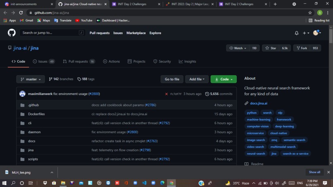The width and height of the screenshot is (333, 187).
Task: Open the notifications bell
Action: click(x=297, y=33)
